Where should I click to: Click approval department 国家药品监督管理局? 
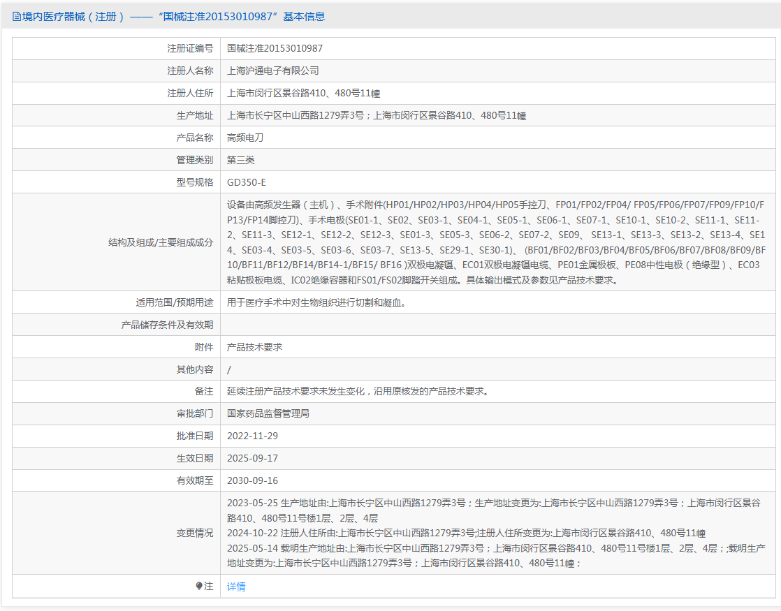click(268, 413)
